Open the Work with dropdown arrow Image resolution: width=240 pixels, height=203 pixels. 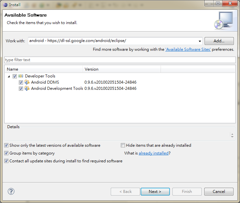[x=200, y=41]
